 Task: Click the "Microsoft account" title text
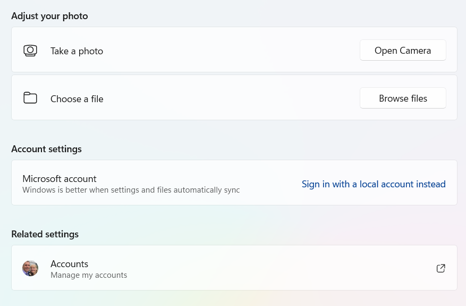[60, 179]
